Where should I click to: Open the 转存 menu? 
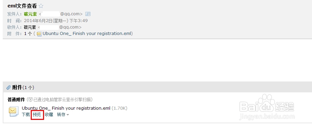click(x=61, y=114)
